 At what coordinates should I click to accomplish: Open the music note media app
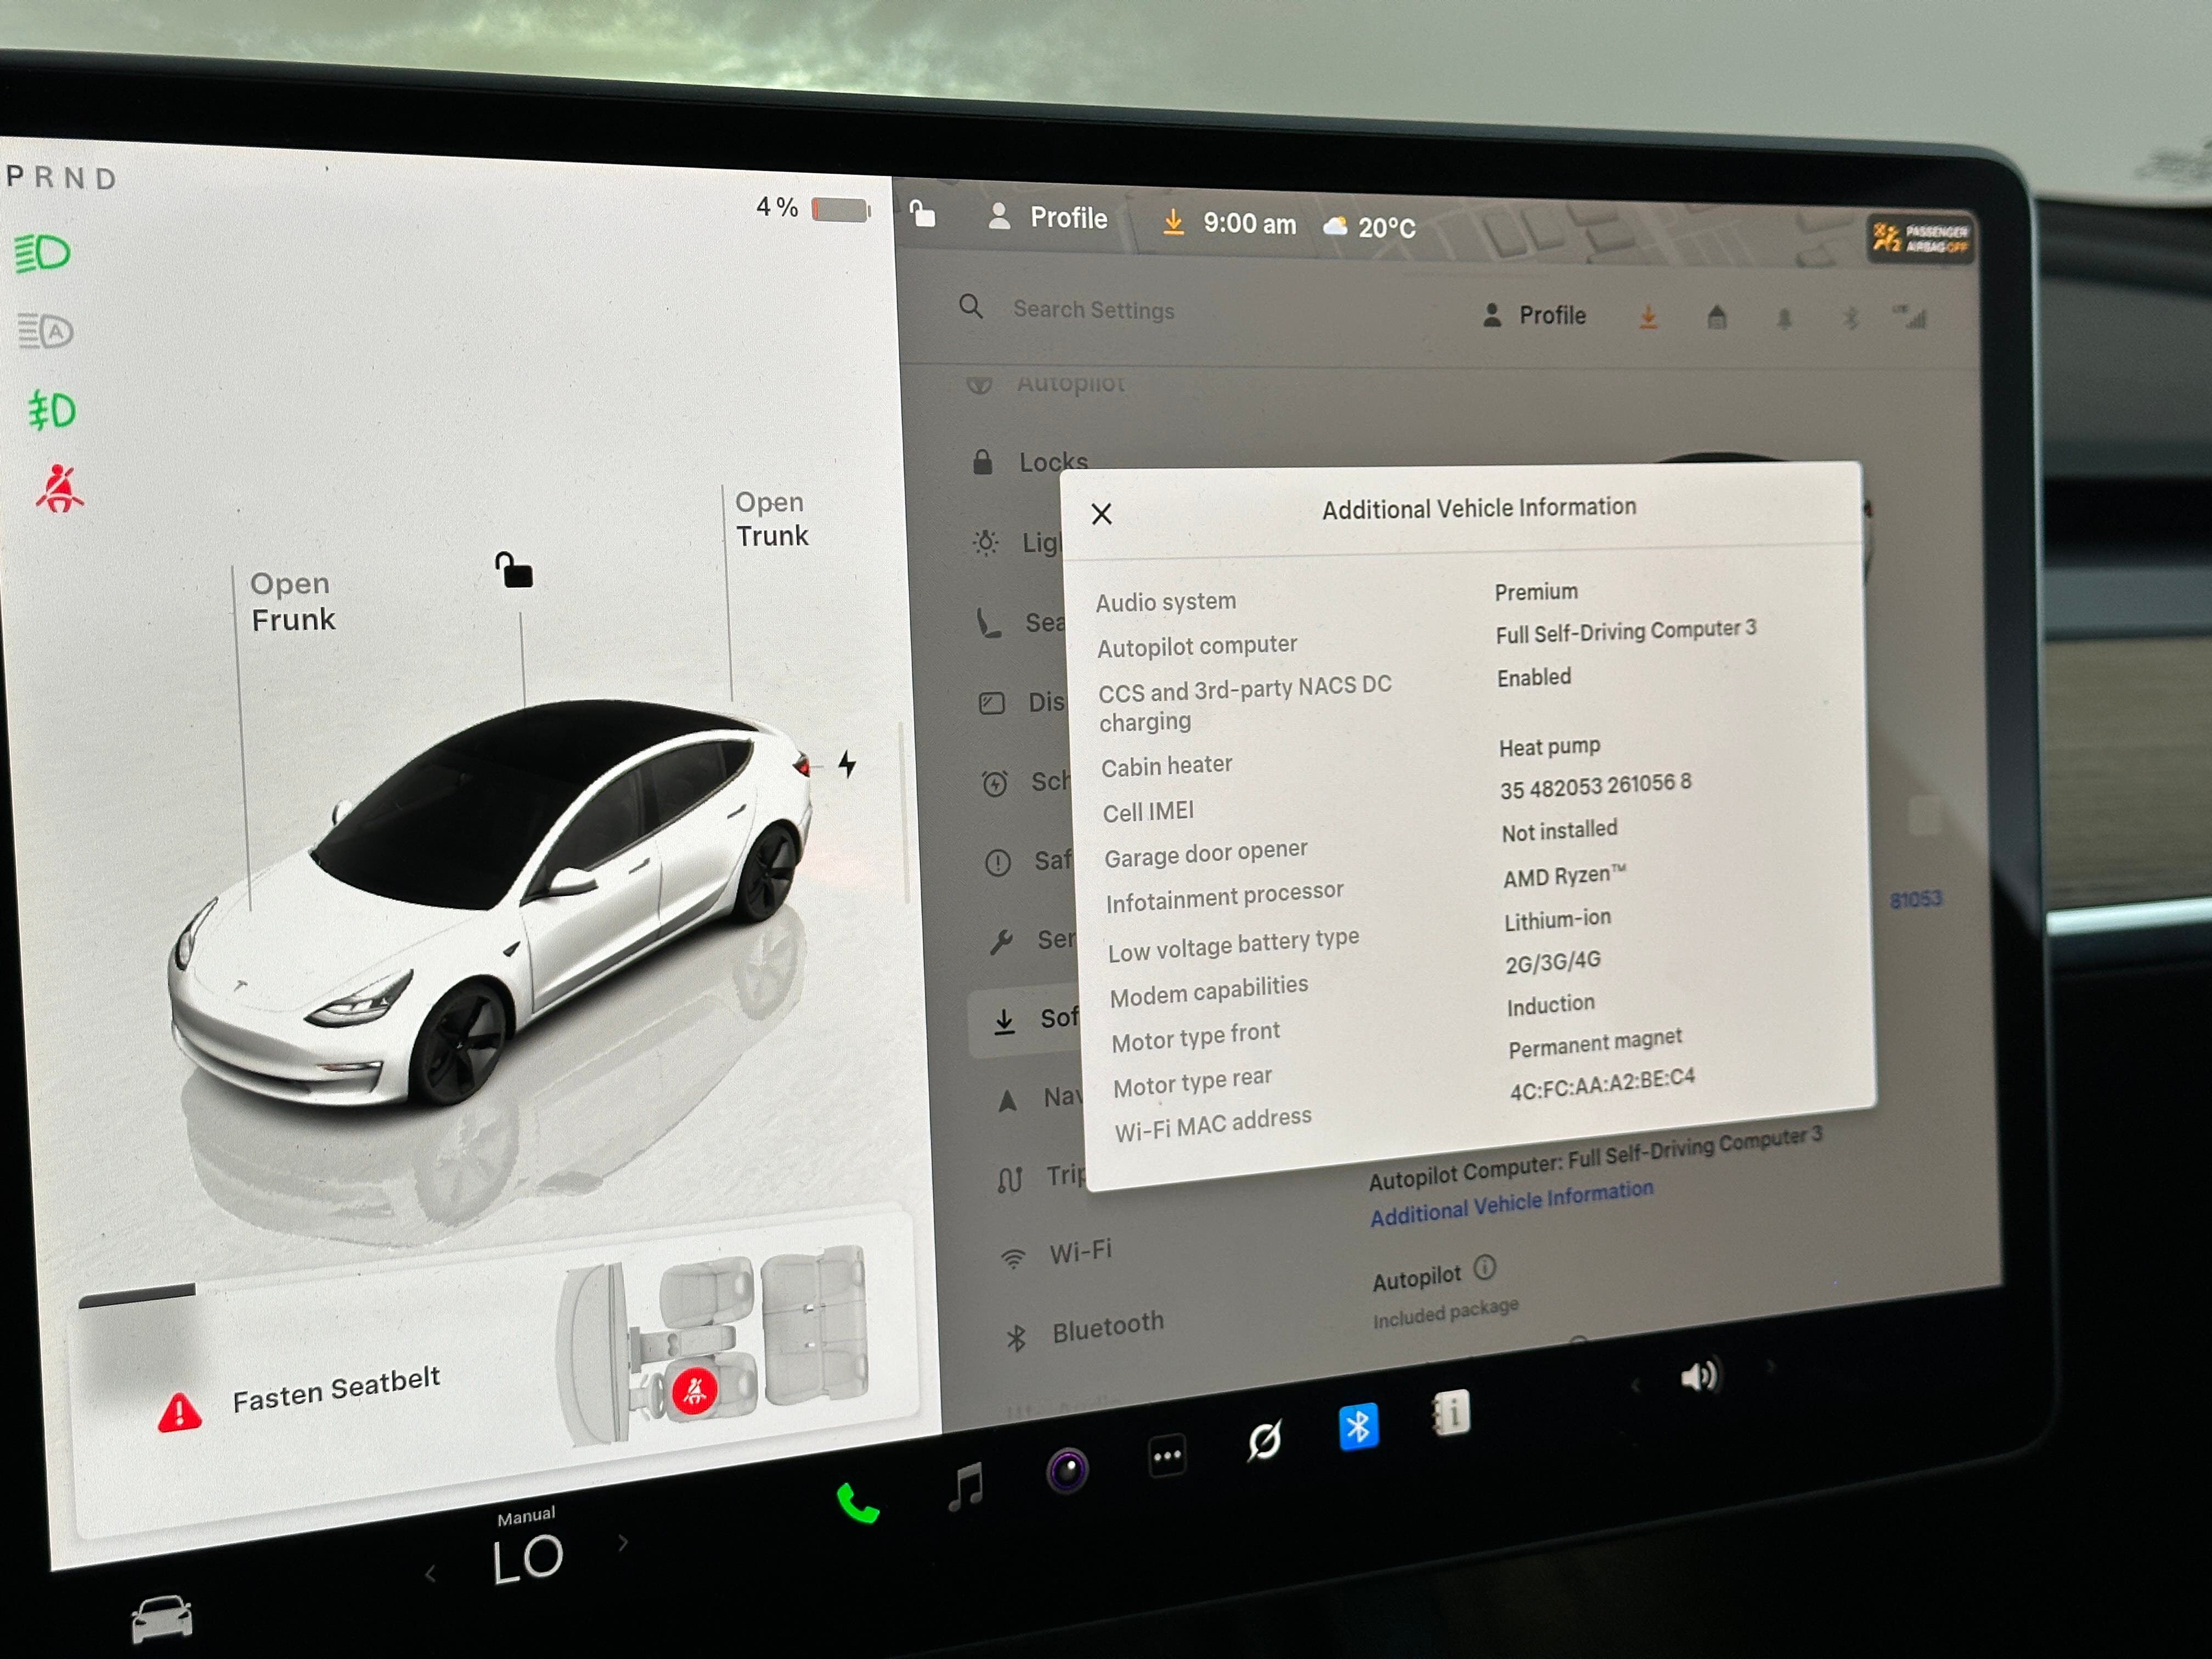[x=966, y=1486]
